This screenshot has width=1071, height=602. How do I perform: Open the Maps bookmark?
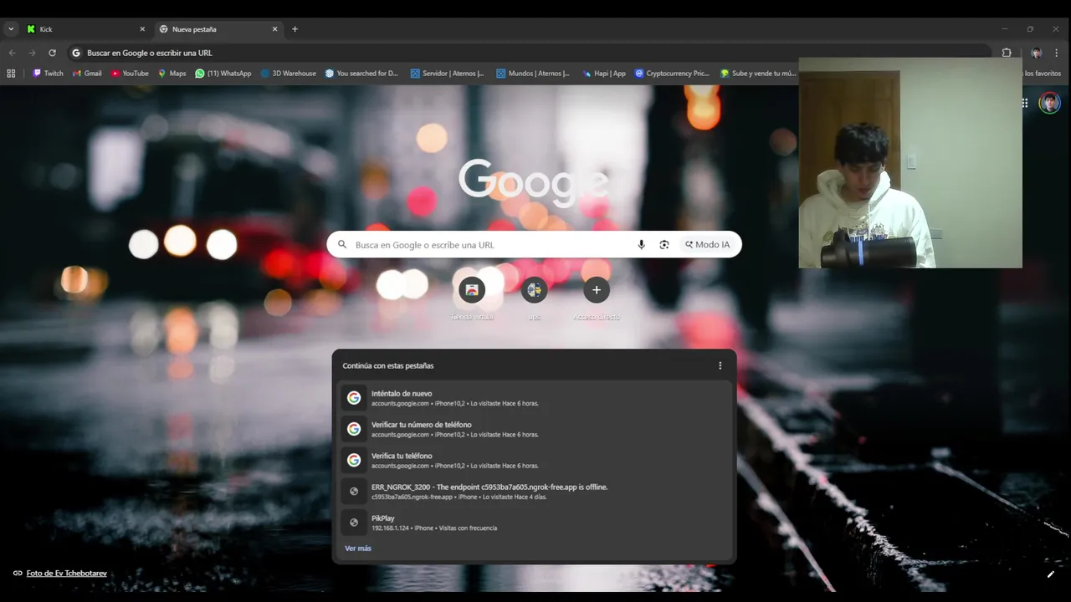172,74
